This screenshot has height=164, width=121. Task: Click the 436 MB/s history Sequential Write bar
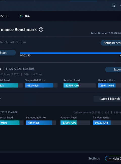[x=41, y=123]
